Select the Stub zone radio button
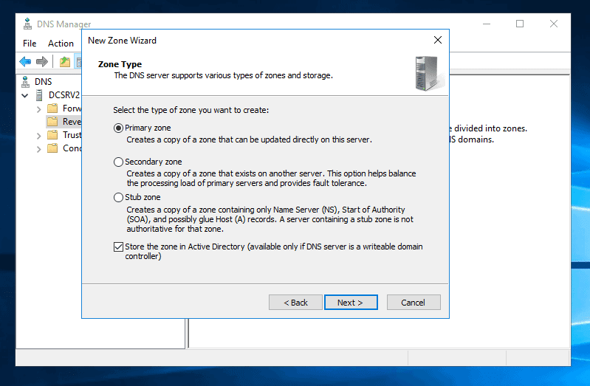The height and width of the screenshot is (386, 590). coord(118,197)
